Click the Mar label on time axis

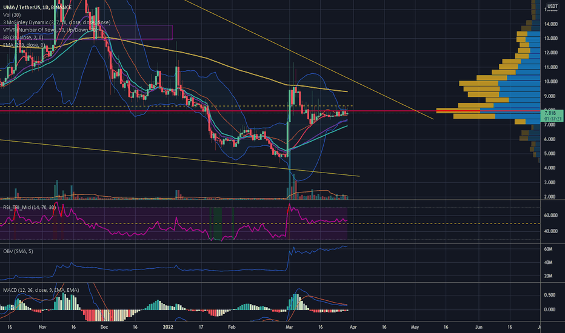[x=289, y=327]
